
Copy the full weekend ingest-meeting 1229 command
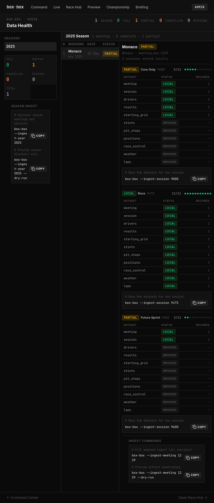[x=193, y=458]
